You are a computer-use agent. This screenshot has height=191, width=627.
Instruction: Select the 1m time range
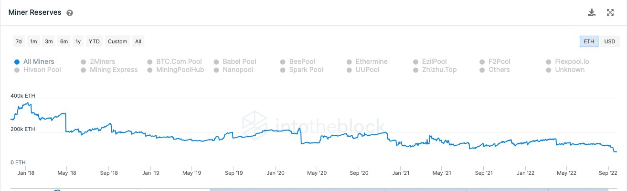click(33, 41)
